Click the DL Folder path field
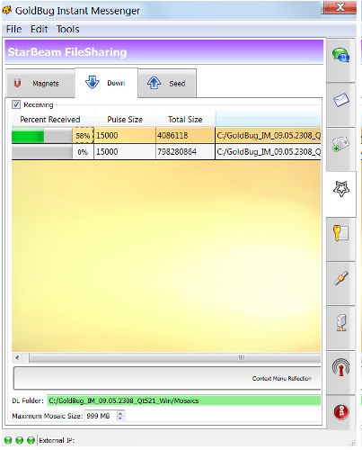 (x=184, y=400)
